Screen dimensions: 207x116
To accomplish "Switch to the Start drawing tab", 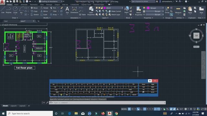I will [6, 21].
